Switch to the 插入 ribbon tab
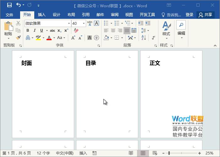 tap(42, 15)
